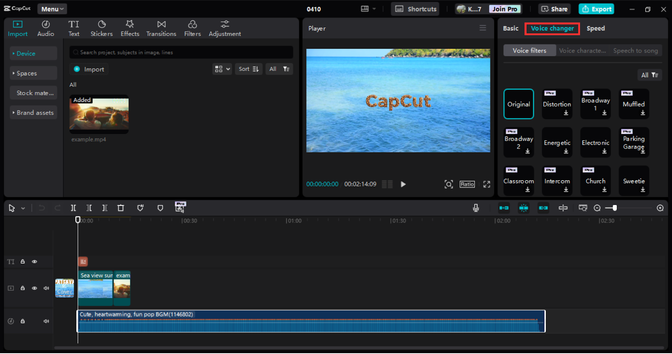Apply the Sweetie voice filter
Image resolution: width=672 pixels, height=354 pixels.
[x=634, y=181]
